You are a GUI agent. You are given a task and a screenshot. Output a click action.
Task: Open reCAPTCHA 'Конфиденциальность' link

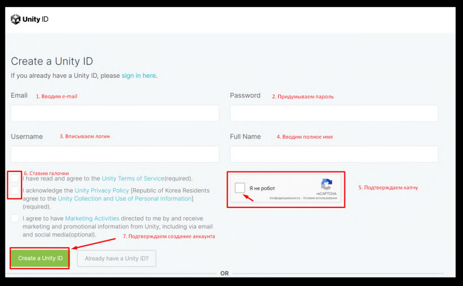pos(285,198)
